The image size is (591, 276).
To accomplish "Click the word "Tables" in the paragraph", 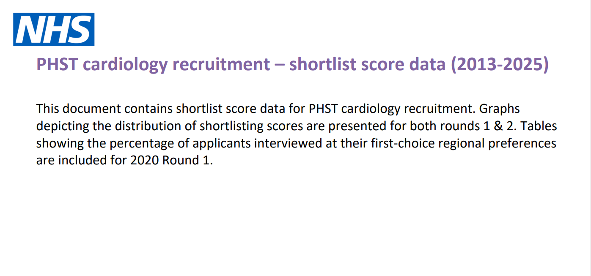I will (x=537, y=126).
